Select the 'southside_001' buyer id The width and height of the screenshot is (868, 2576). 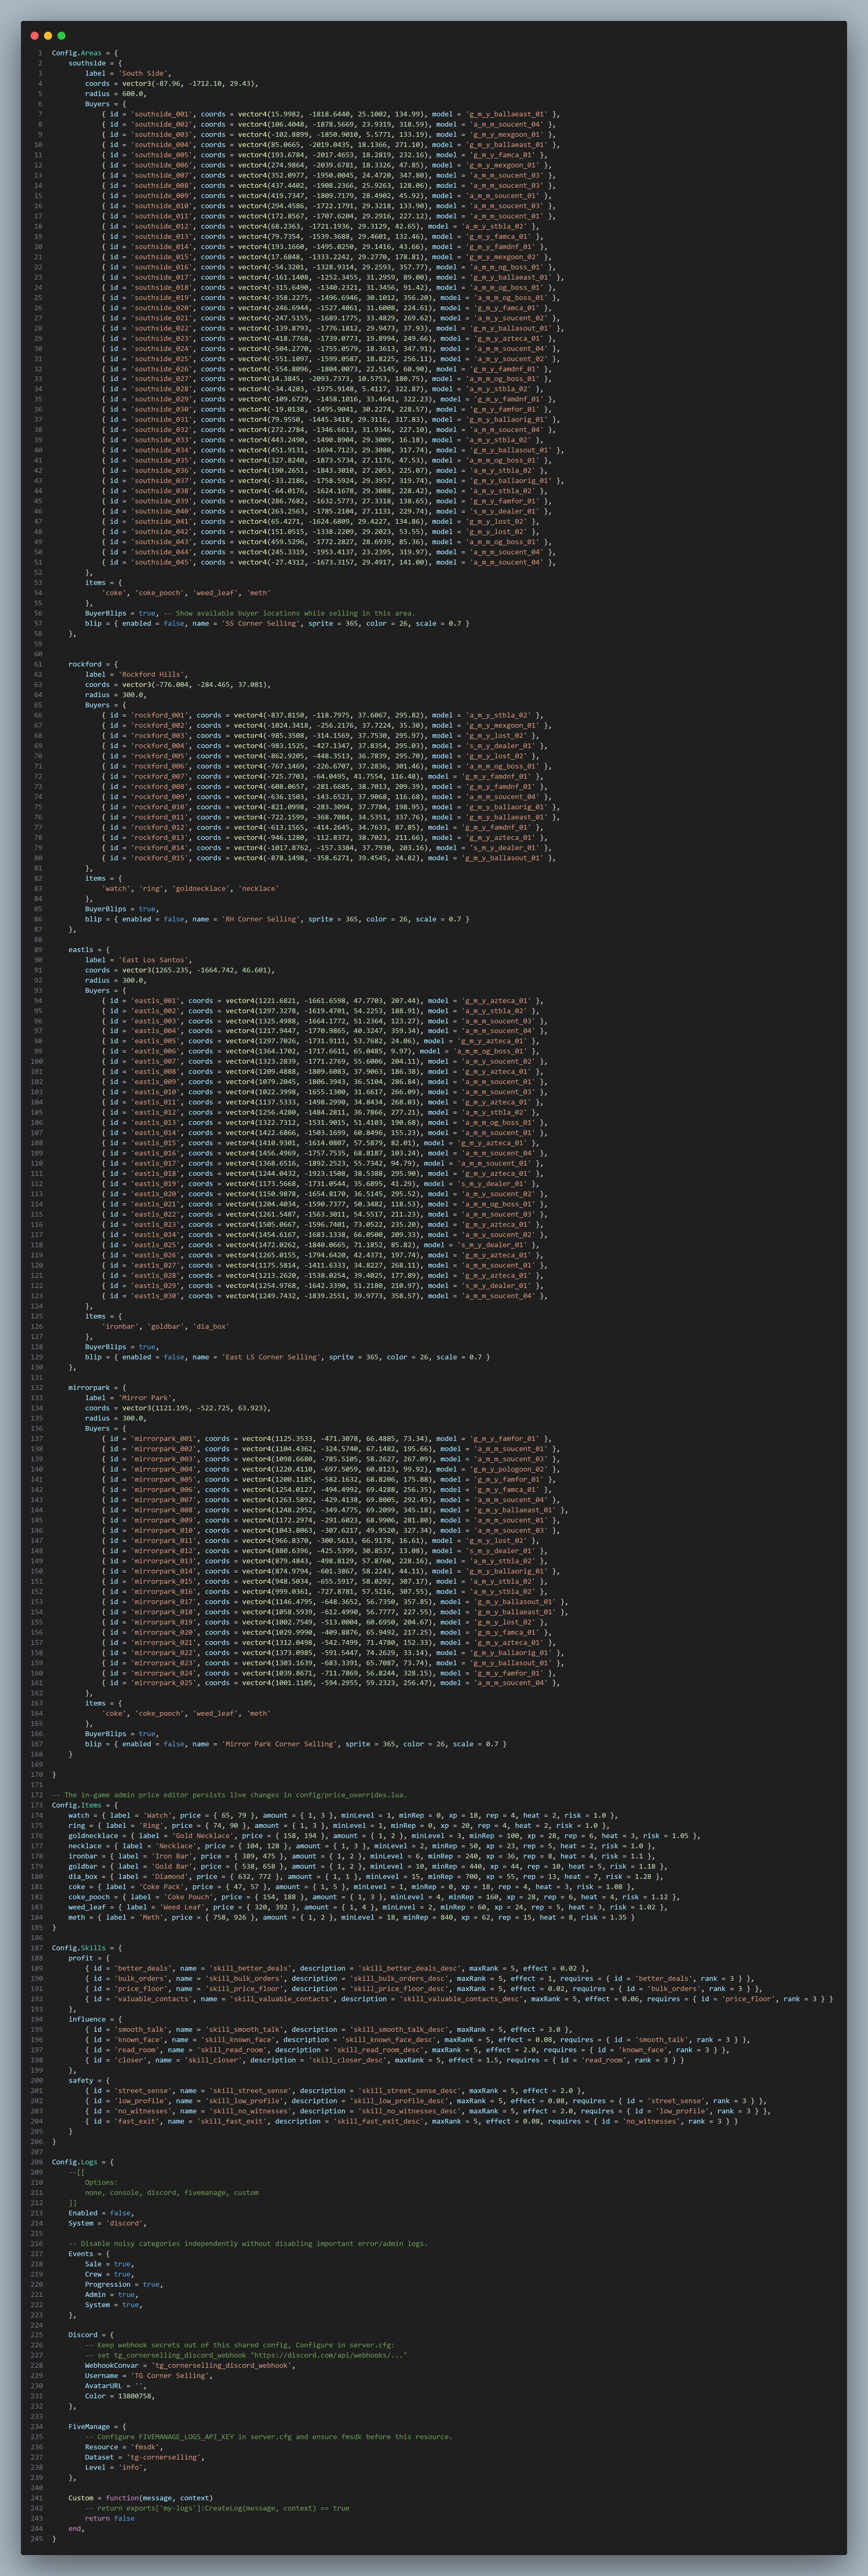click(x=161, y=114)
